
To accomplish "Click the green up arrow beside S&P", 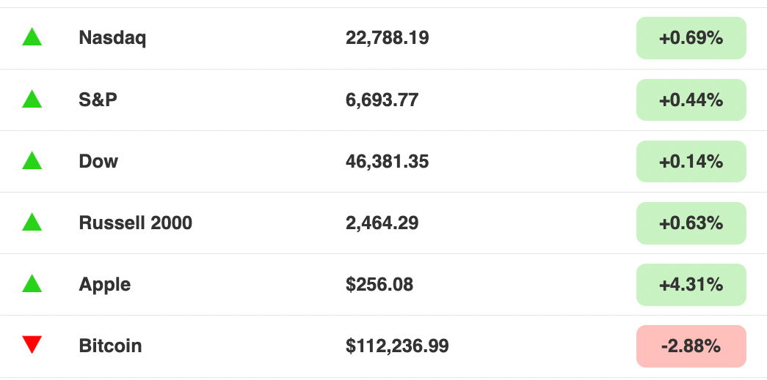I will [x=32, y=99].
